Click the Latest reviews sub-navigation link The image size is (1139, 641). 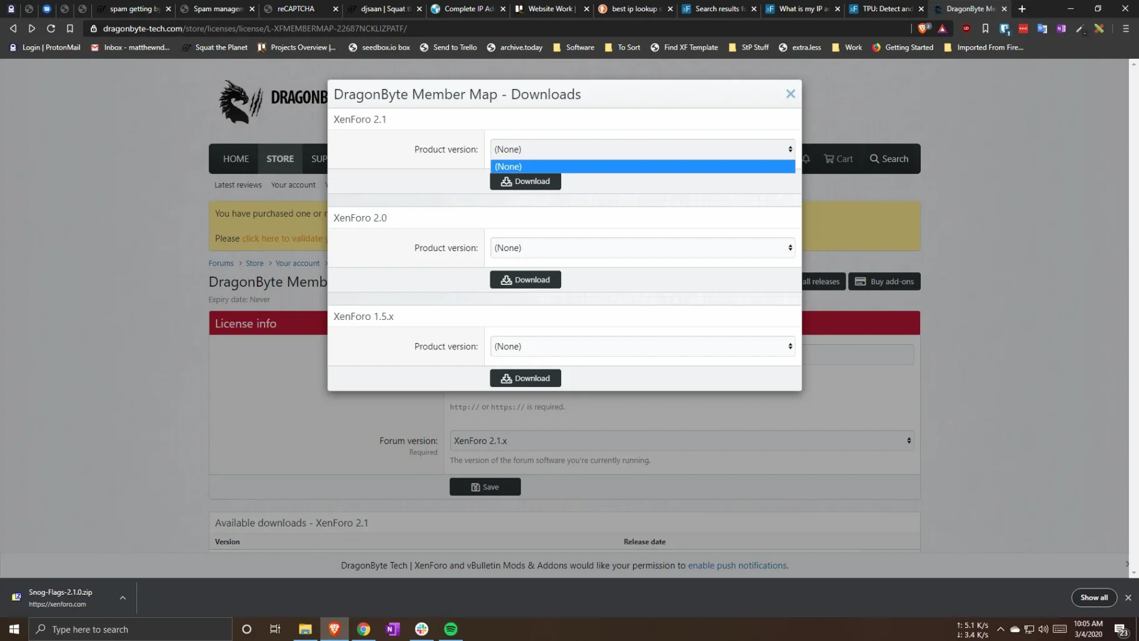(238, 185)
